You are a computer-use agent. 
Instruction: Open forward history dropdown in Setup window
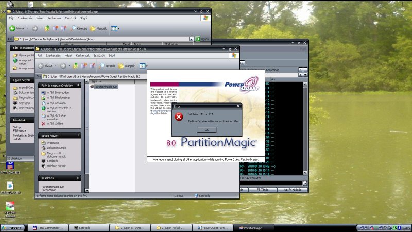41,28
